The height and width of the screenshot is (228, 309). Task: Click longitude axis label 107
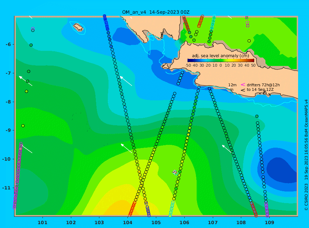[x=213, y=222]
